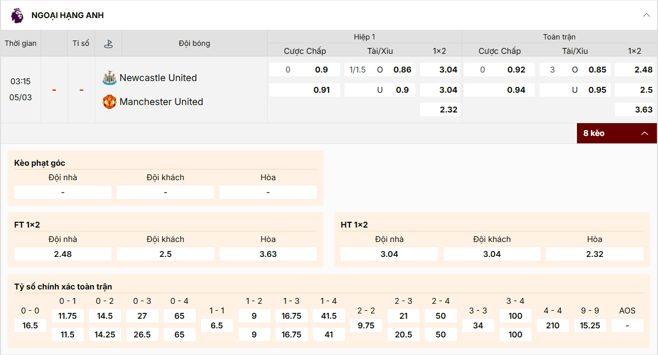Screen dimensions: 658x355
Task: Click the Premier League logo icon
Action: [17, 15]
